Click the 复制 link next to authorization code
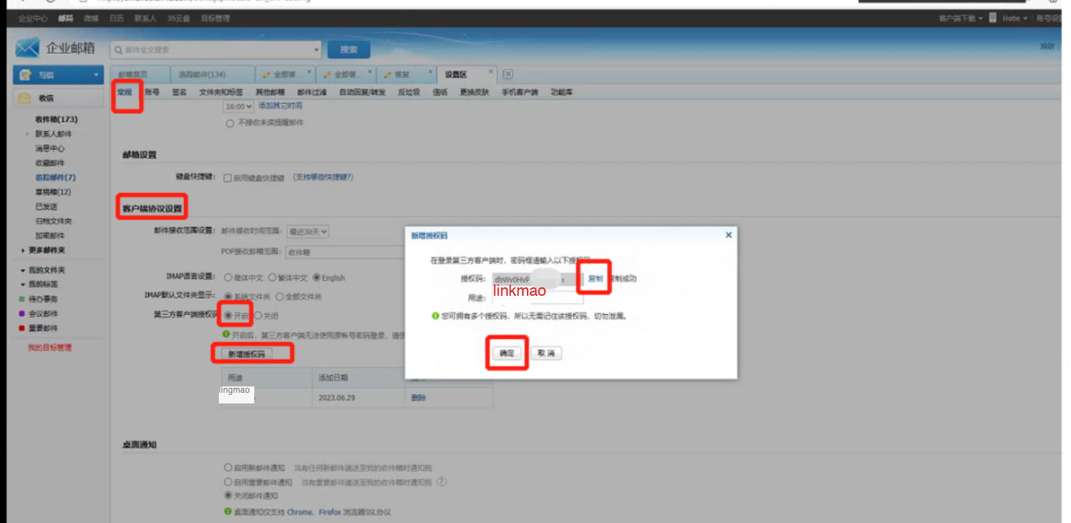Image resolution: width=1071 pixels, height=523 pixels. pyautogui.click(x=595, y=279)
